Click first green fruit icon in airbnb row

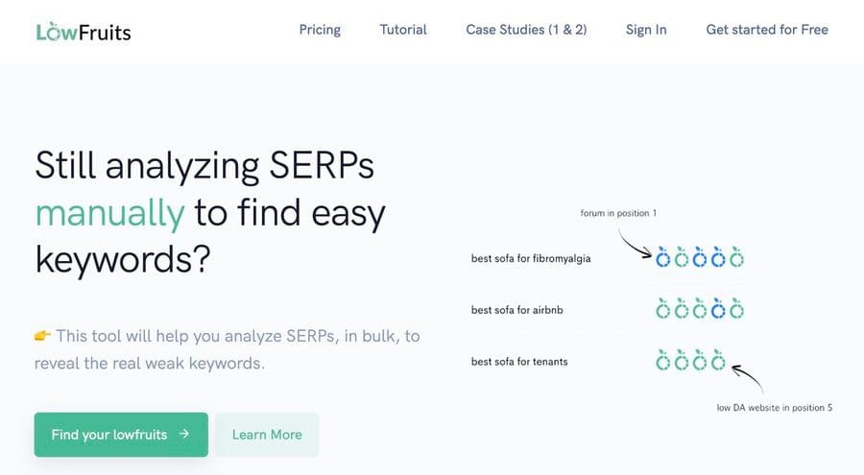click(x=662, y=309)
